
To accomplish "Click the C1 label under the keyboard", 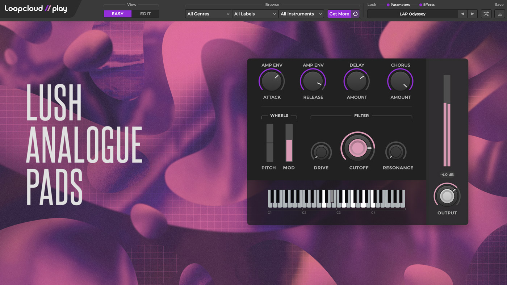I will [270, 213].
